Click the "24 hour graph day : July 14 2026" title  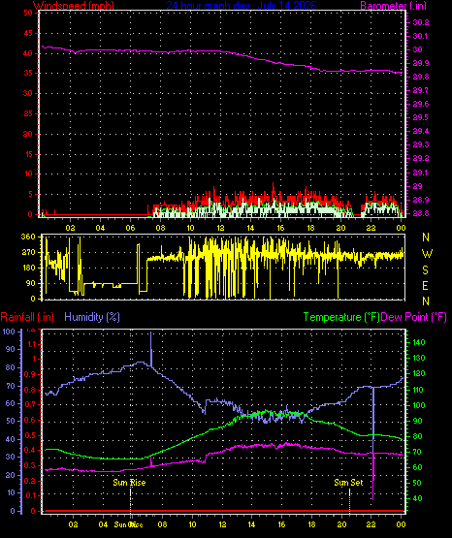click(x=242, y=5)
